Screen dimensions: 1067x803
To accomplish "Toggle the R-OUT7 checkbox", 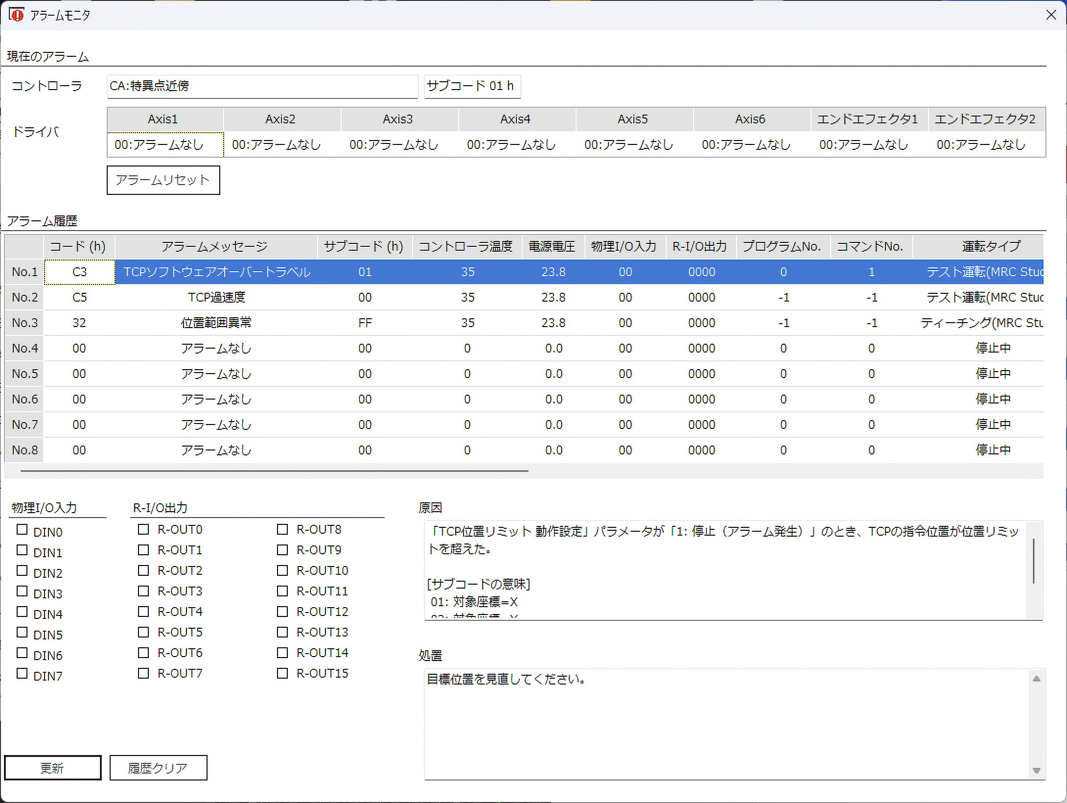I will [143, 674].
